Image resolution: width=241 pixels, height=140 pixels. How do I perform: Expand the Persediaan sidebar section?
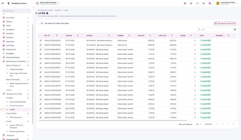pos(16,41)
